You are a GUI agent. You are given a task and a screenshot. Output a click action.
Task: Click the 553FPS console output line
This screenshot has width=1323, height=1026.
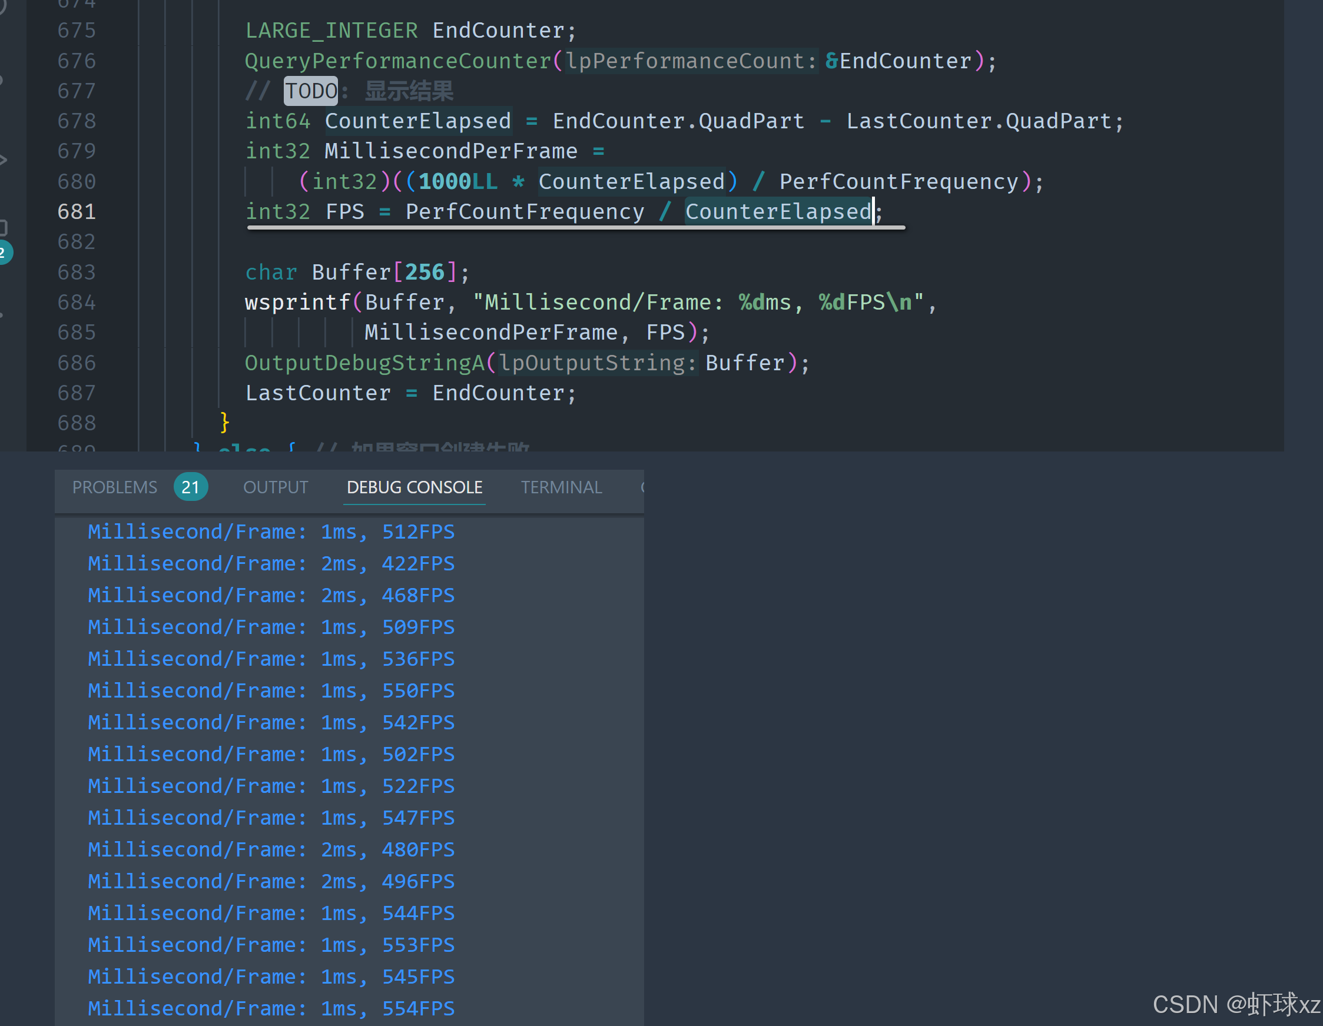[x=271, y=945]
